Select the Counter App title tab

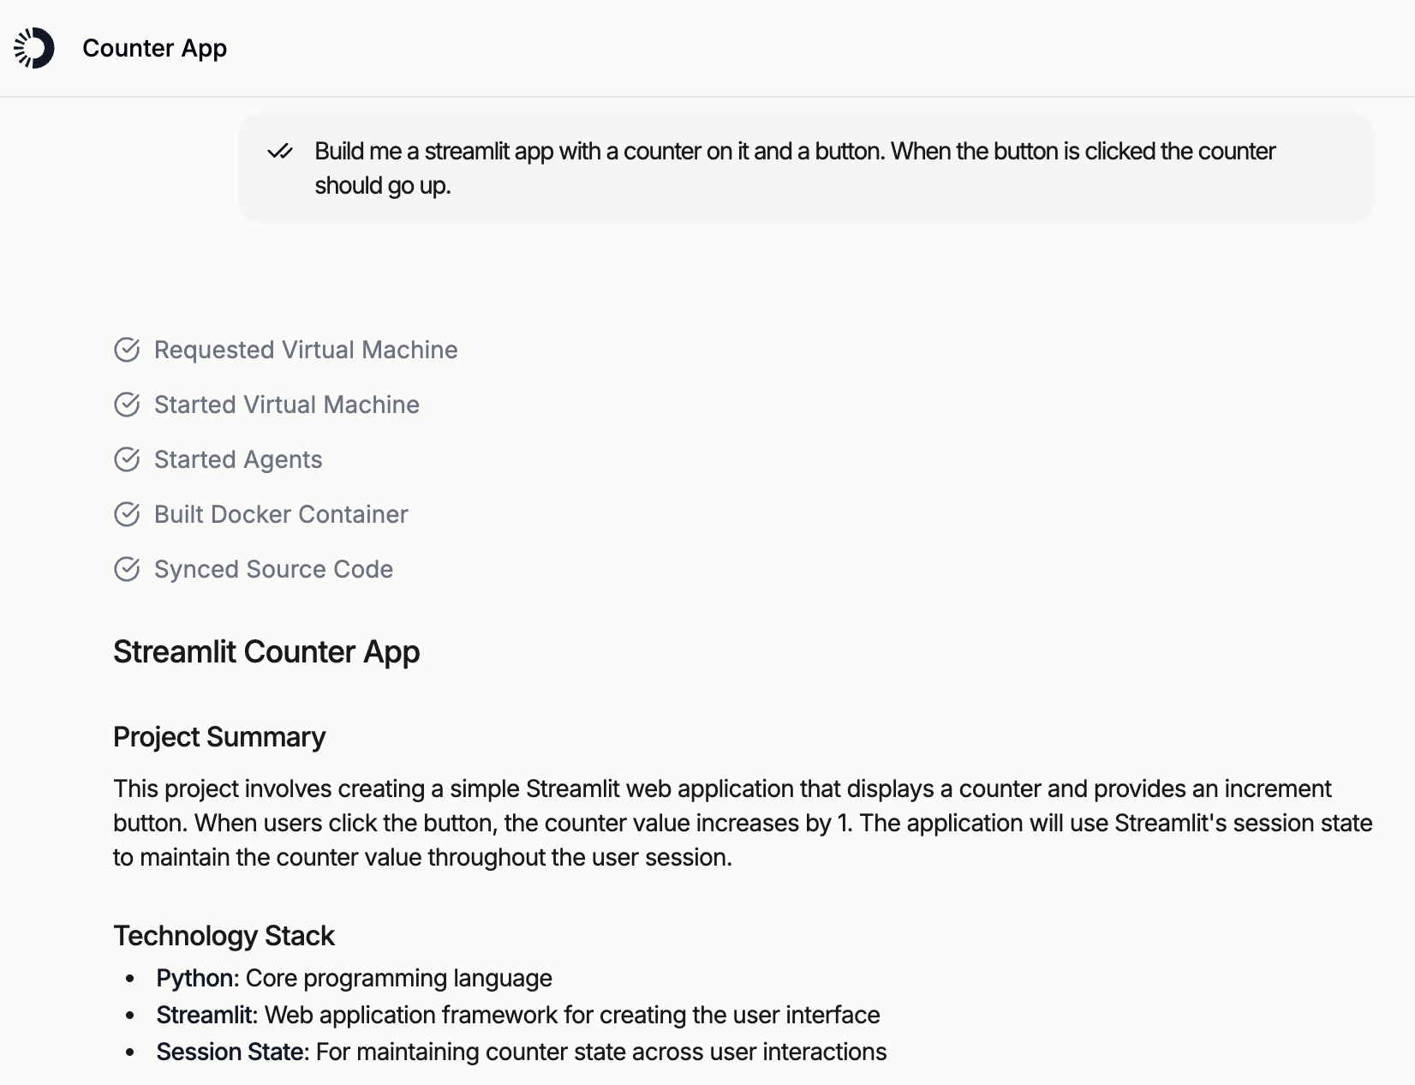[154, 49]
